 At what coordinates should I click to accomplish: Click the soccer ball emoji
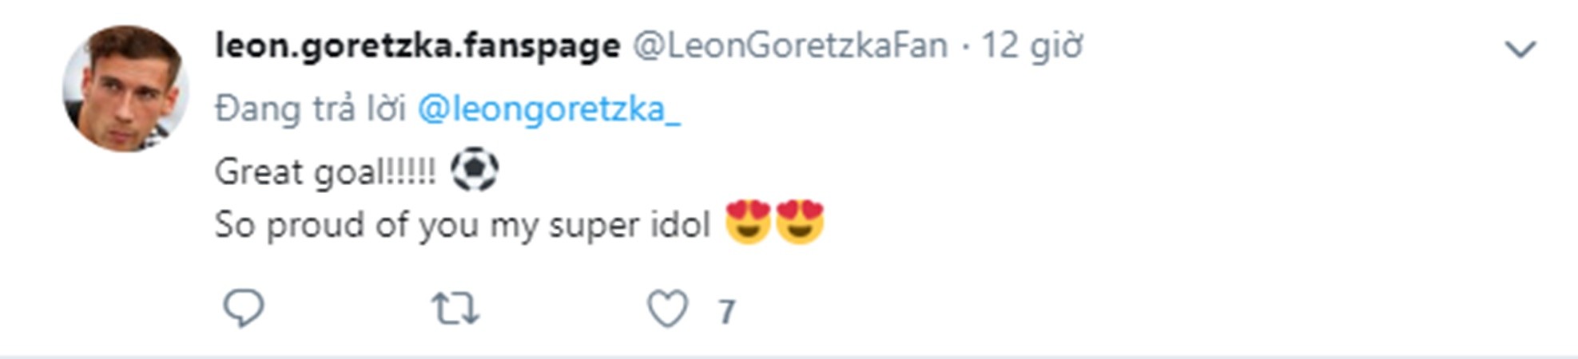tap(475, 169)
